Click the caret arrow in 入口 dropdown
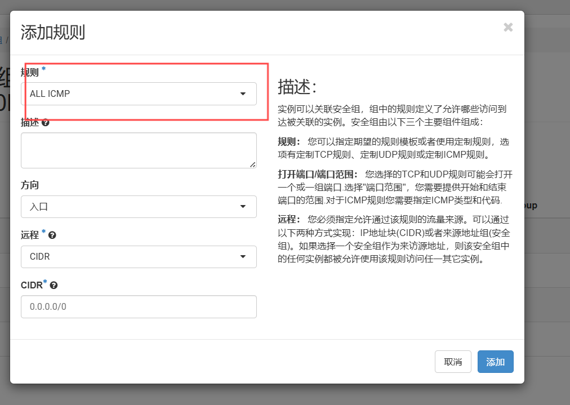Viewport: 570px width, 405px height. [x=243, y=207]
